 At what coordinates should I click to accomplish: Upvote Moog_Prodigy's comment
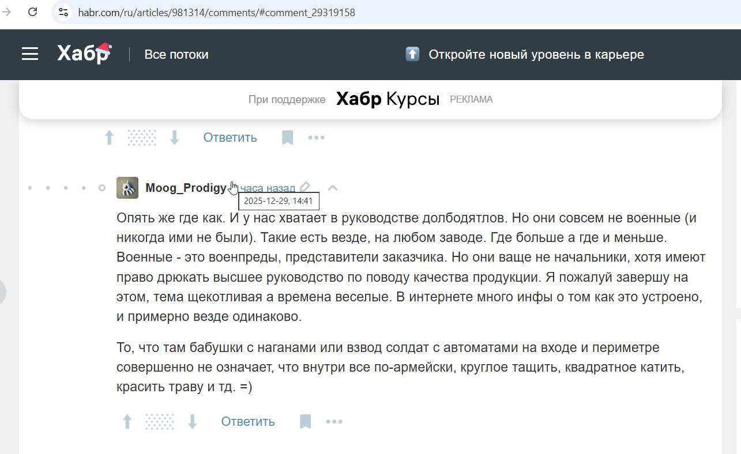[127, 421]
